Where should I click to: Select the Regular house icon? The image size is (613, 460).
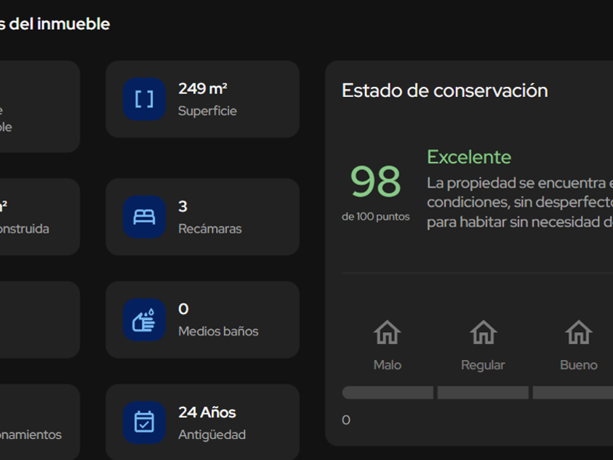click(483, 332)
